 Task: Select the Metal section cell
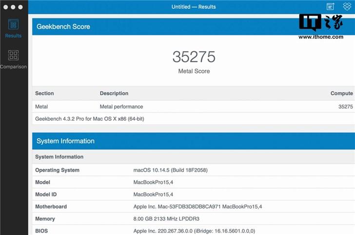click(x=41, y=107)
